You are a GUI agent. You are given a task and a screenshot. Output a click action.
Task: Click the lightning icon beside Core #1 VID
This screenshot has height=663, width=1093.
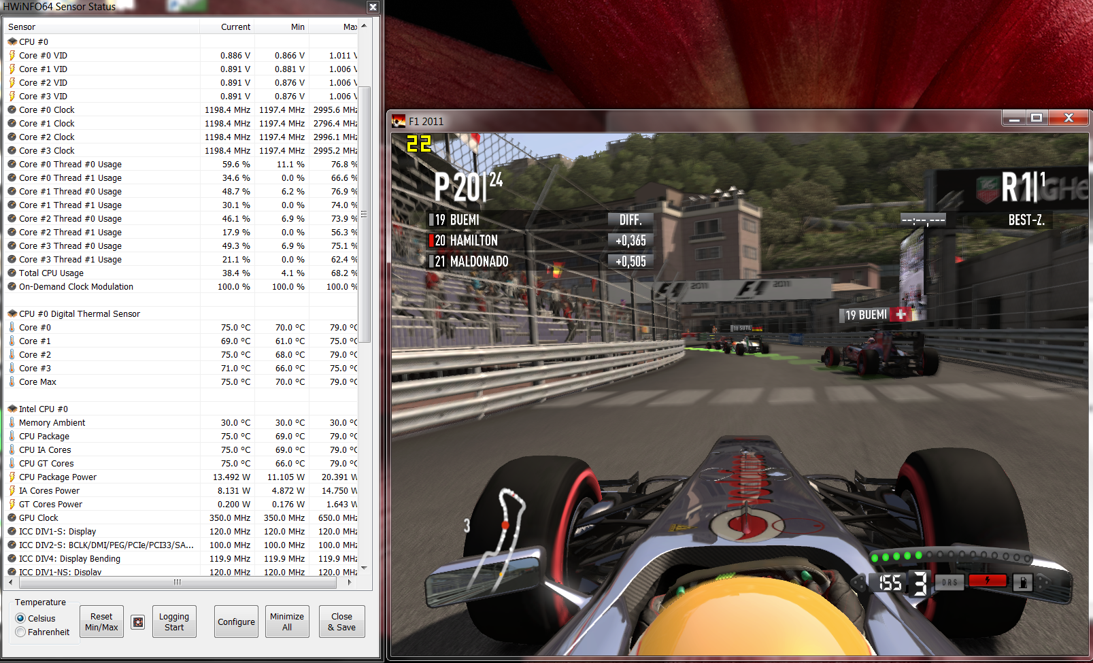click(12, 69)
